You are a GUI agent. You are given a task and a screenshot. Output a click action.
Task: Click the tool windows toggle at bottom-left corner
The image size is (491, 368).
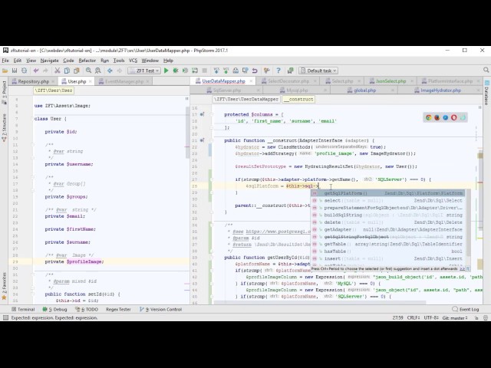(x=5, y=317)
